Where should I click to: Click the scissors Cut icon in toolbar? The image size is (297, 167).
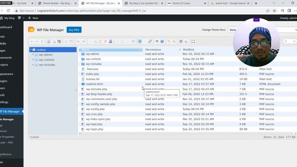tap(95, 41)
